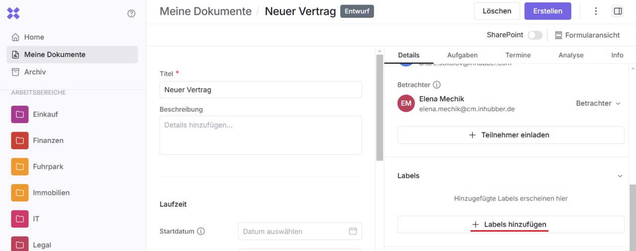Screen dimensions: 636x251
Task: Open the Einkauf workspace folder
Action: point(45,114)
